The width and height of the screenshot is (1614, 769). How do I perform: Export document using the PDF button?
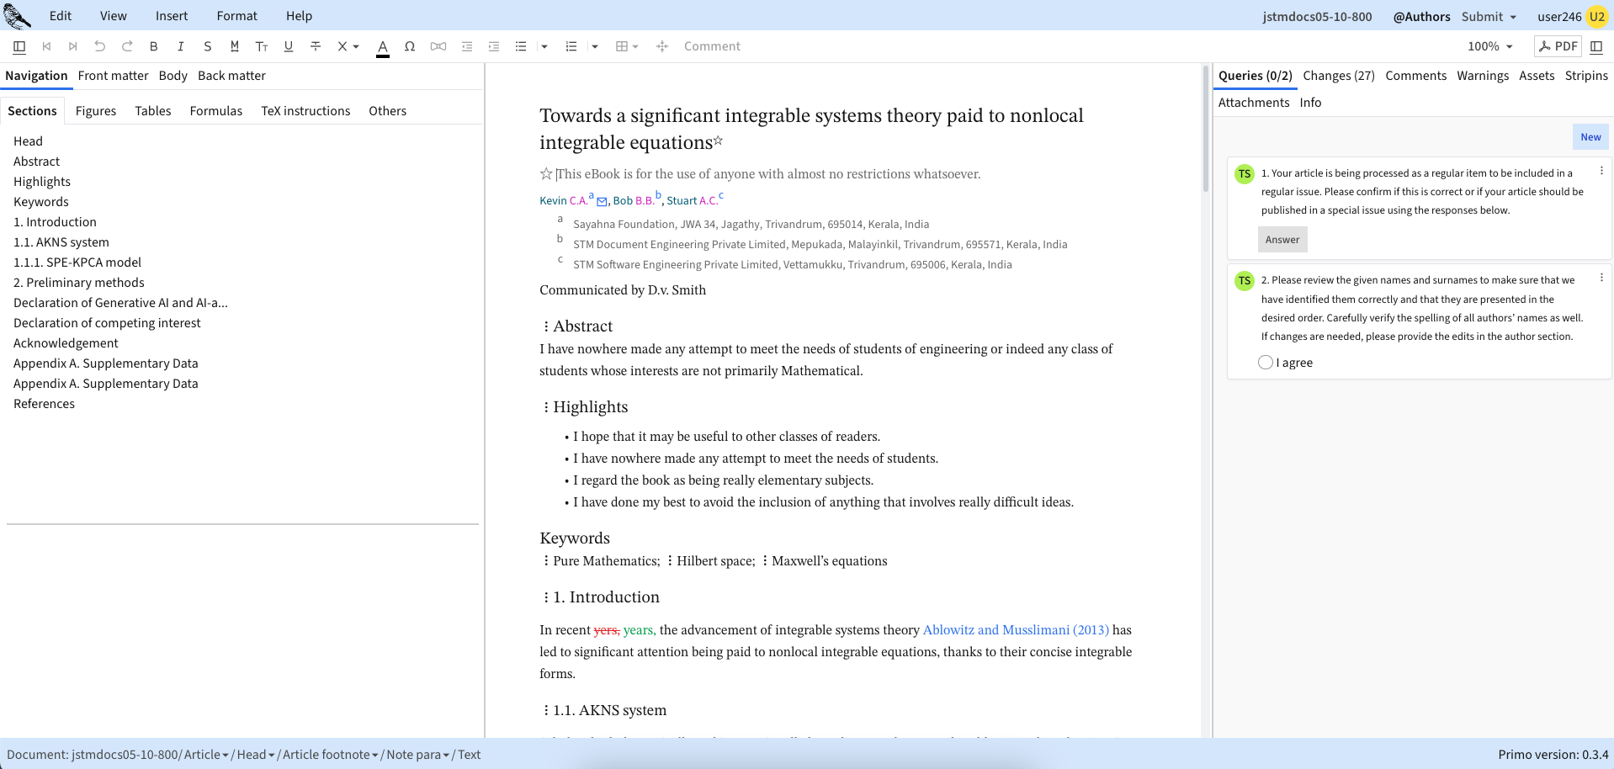tap(1558, 46)
